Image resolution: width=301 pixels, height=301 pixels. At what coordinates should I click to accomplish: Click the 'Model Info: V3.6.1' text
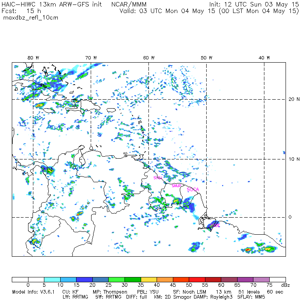coord(33,292)
